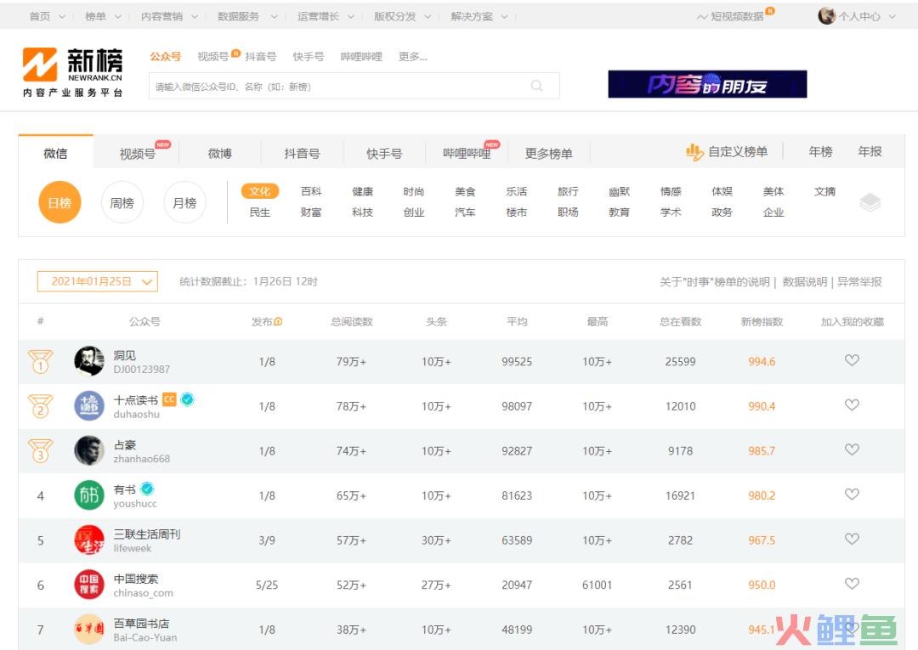
Task: Expand the 版权分发 top menu
Action: (x=402, y=16)
